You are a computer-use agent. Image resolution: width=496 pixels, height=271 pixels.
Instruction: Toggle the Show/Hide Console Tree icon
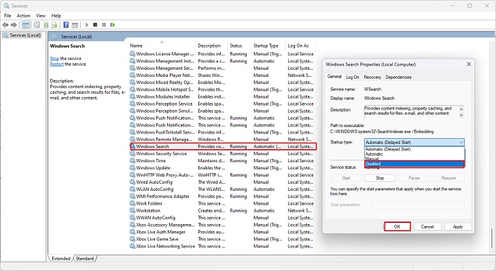(26, 25)
